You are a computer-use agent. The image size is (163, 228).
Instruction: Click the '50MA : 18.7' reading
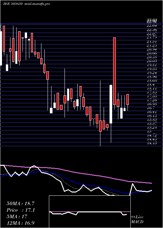coord(21,204)
